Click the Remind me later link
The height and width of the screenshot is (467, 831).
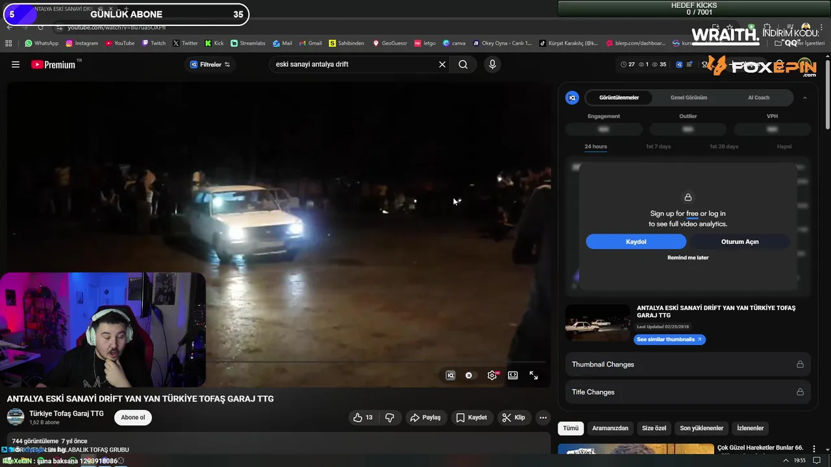688,257
